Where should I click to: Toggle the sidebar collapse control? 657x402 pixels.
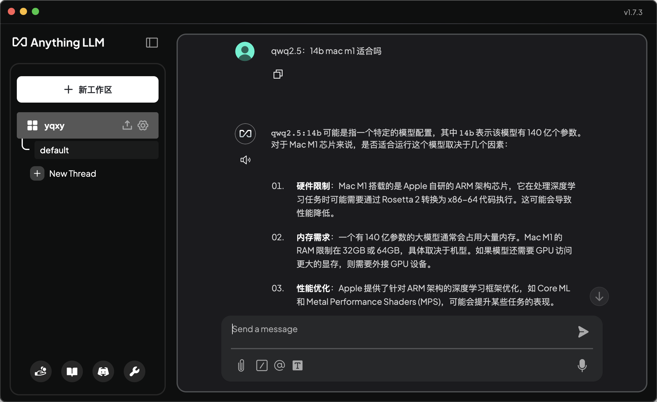[x=152, y=43]
